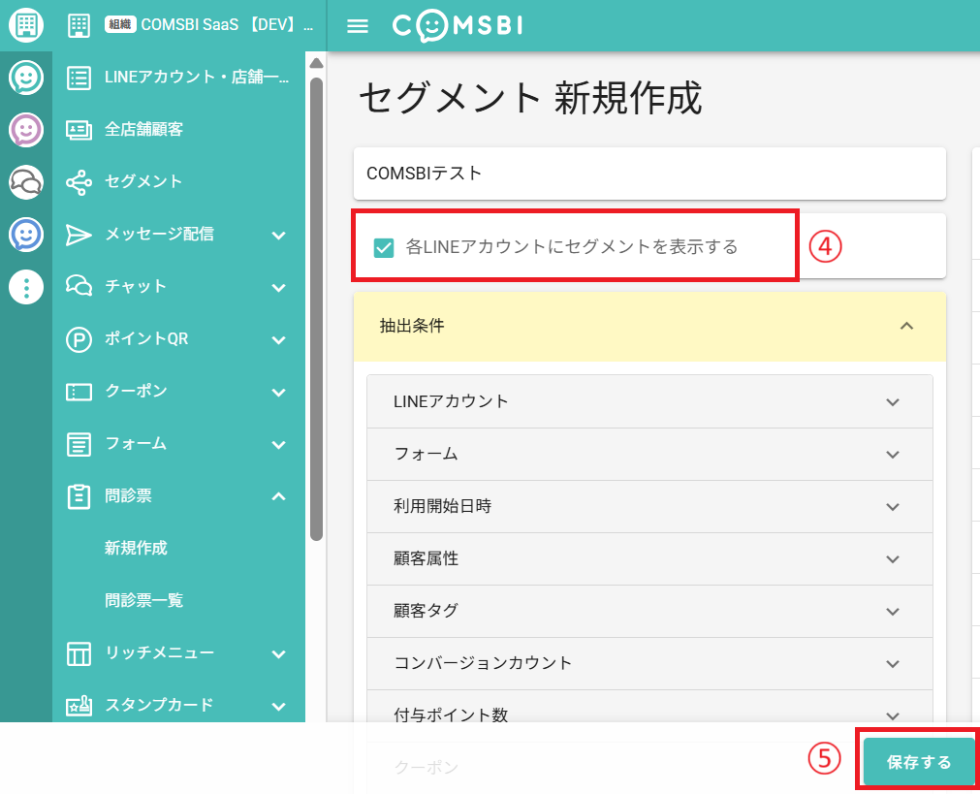The image size is (980, 794).
Task: Click the 抽出条件 header label
Action: point(412,326)
